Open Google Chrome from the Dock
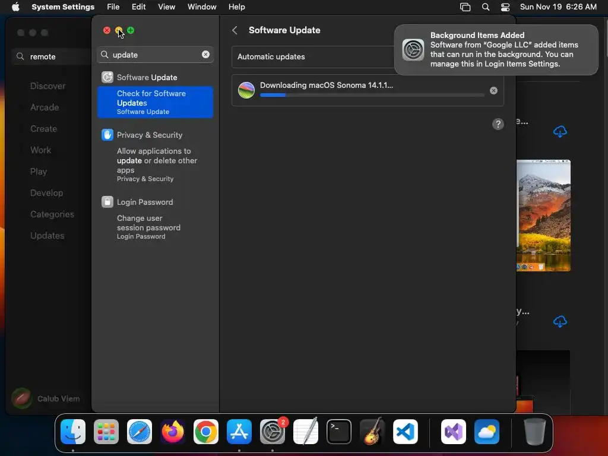Screen dimensions: 608x456 [x=206, y=432]
